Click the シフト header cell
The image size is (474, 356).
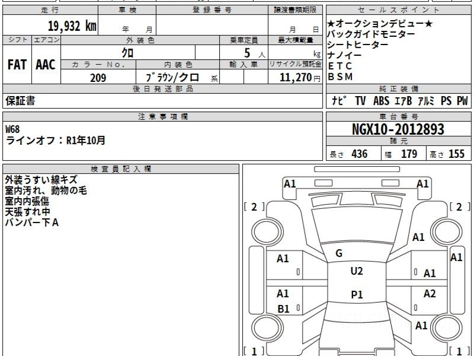[x=17, y=40]
